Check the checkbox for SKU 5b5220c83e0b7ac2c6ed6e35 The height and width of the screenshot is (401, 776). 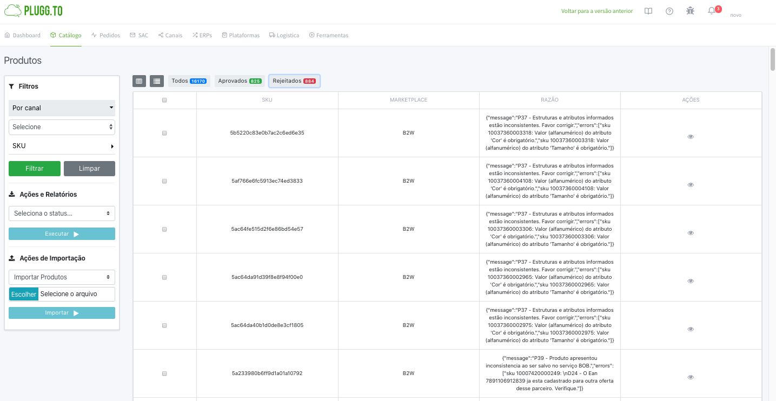[x=164, y=132]
